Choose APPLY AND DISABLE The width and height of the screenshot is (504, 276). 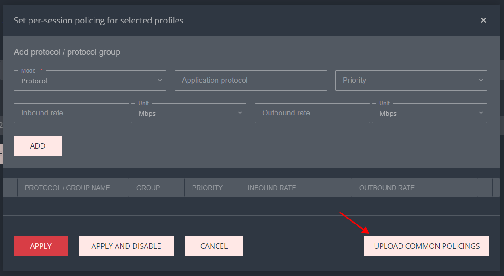click(x=126, y=246)
